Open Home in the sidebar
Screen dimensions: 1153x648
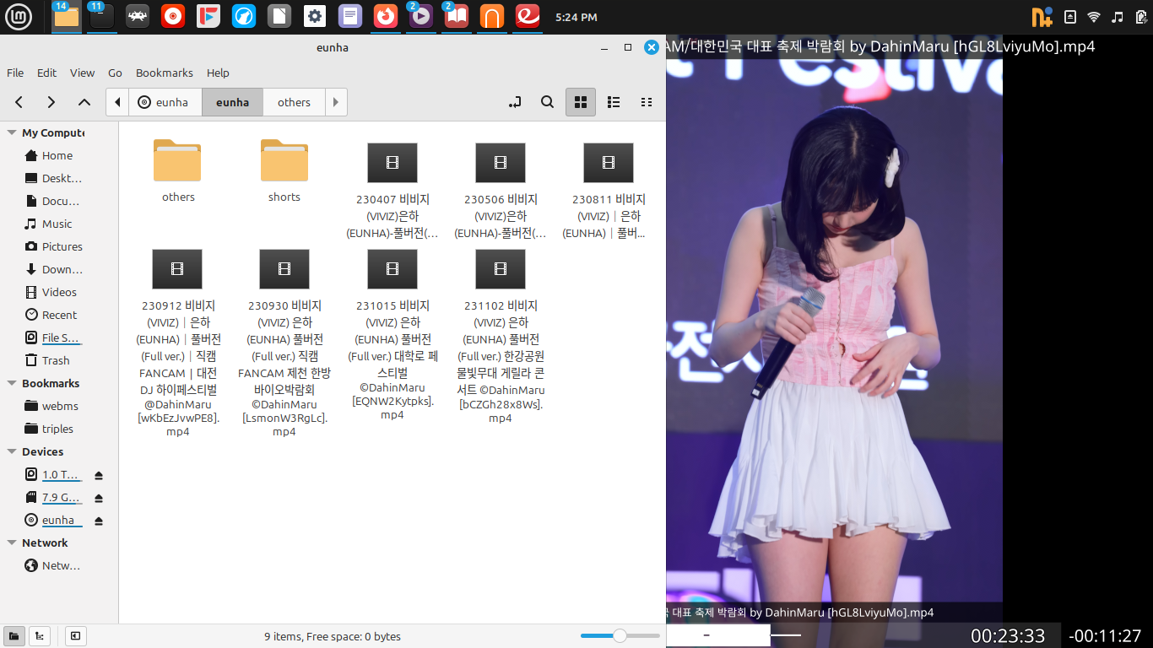point(56,155)
